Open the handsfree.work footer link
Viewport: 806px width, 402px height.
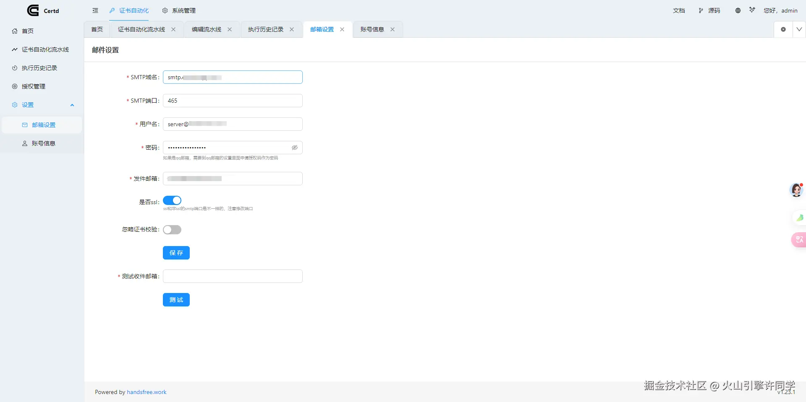point(147,392)
